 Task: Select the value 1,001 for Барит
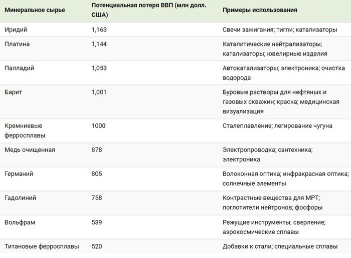click(99, 92)
